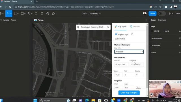Open the shape tools dropdown arrow
The width and height of the screenshot is (181, 102).
click(x=25, y=14)
